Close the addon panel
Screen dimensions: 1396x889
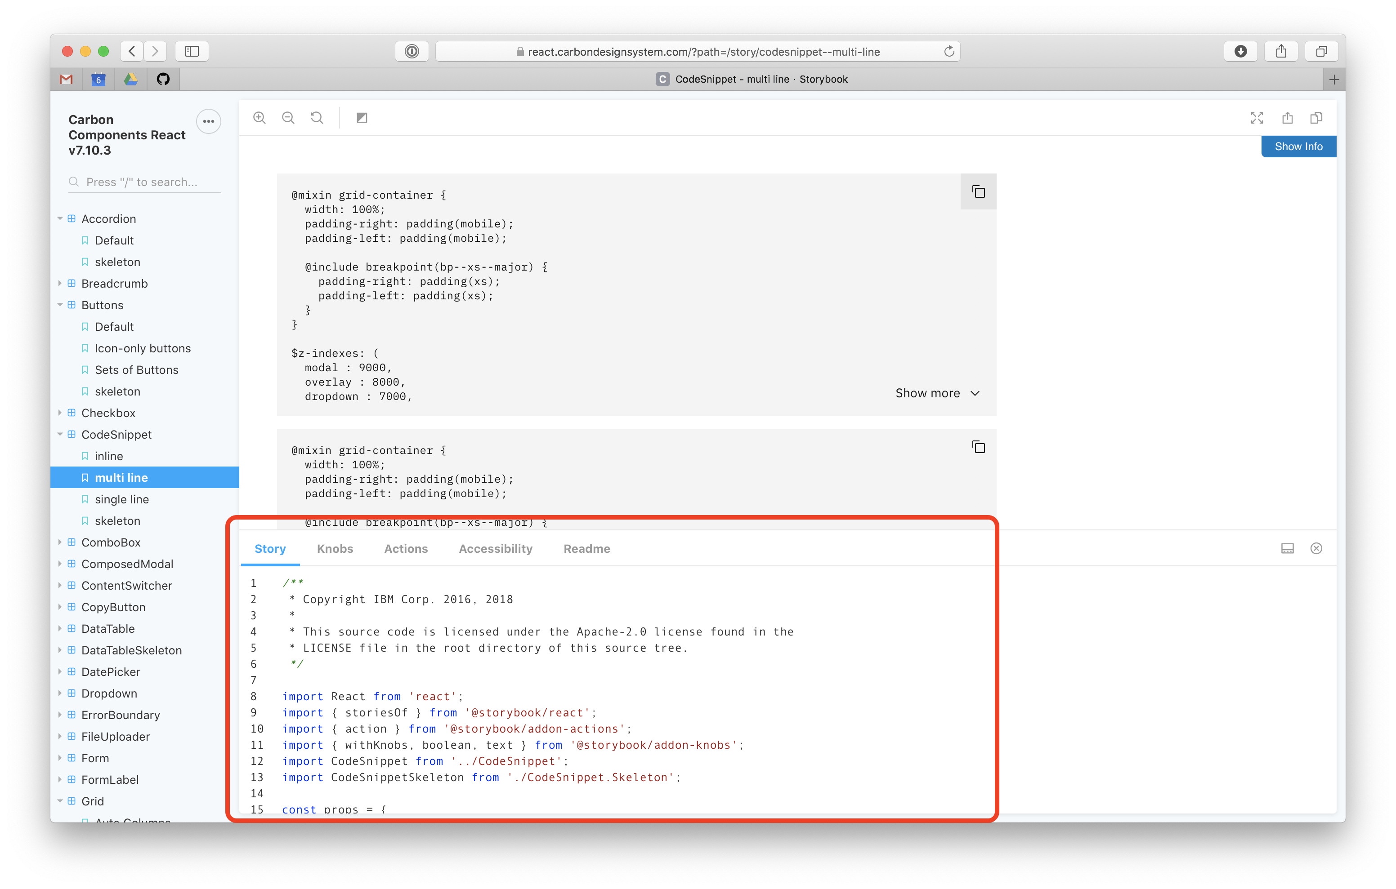pos(1316,548)
